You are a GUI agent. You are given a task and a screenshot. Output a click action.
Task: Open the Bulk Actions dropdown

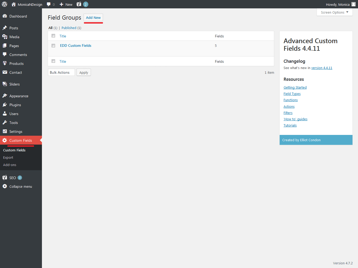[61, 72]
